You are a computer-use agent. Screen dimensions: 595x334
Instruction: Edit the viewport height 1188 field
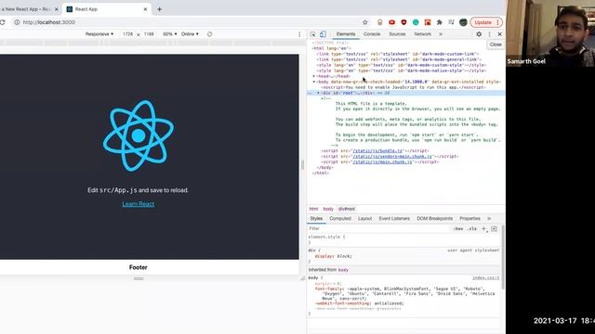pos(149,34)
